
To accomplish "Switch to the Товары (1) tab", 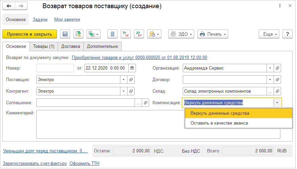I will (x=44, y=46).
